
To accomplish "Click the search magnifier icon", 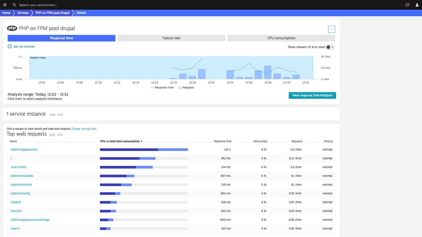I will click(15, 5).
